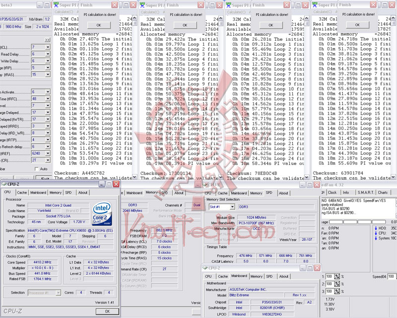Open the Command Rate (CR) dropdown showing 2T
The width and height of the screenshot is (397, 318).
pos(48,160)
